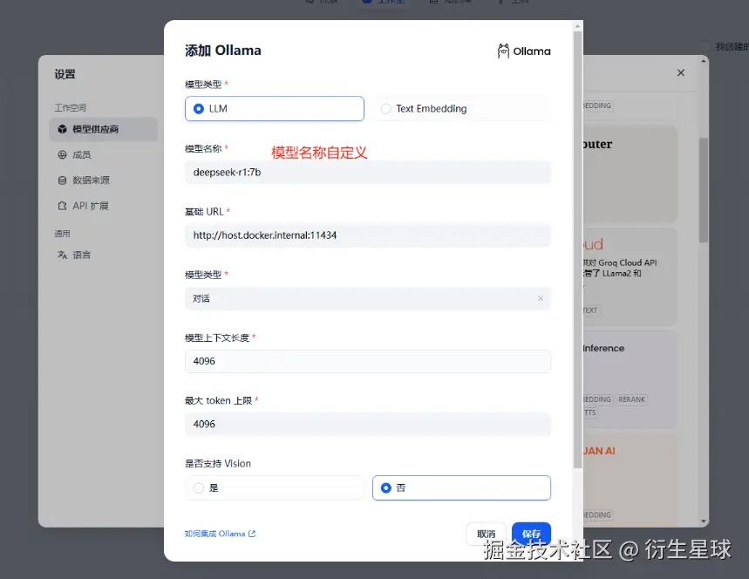Open 成员 in settings sidebar
Image resolution: width=749 pixels, height=579 pixels.
tap(104, 155)
